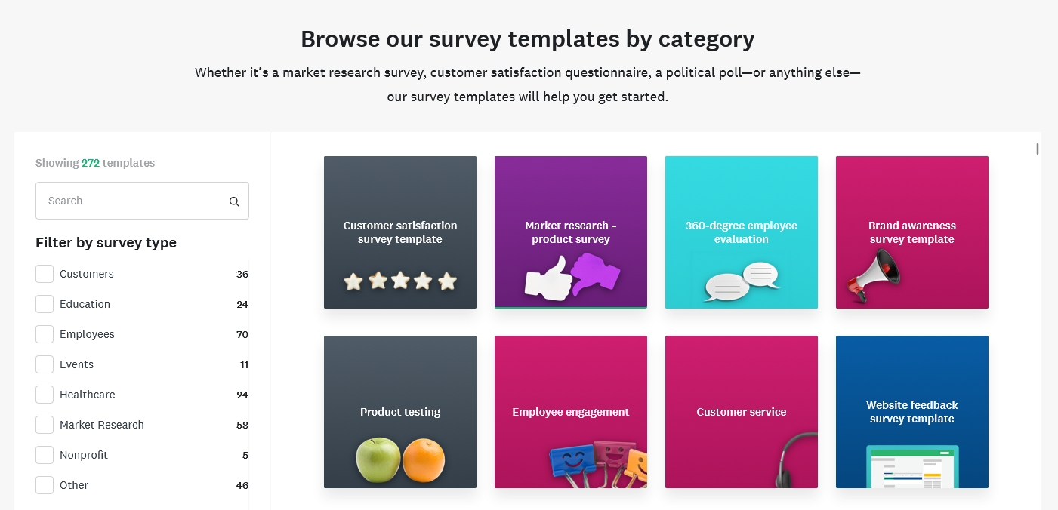
Task: Enable the Healthcare filter
Action: tap(44, 394)
